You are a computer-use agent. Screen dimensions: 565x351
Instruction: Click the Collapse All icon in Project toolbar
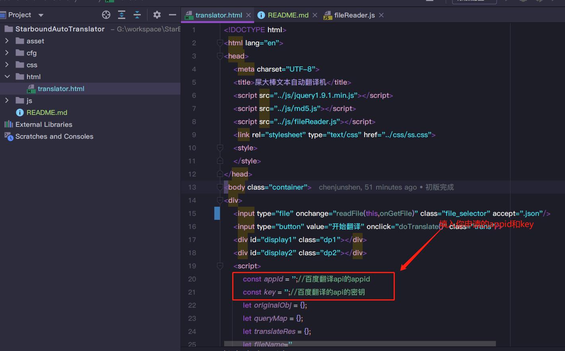pos(137,15)
